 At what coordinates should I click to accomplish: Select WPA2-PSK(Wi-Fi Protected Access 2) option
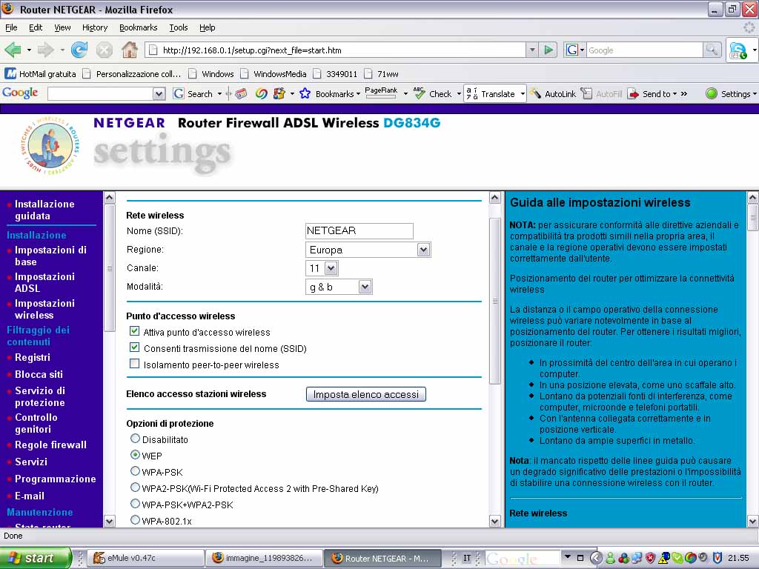pos(135,488)
